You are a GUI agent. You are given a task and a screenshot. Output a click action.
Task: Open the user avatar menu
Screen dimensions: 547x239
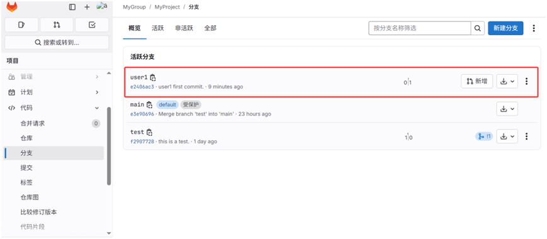(x=101, y=7)
